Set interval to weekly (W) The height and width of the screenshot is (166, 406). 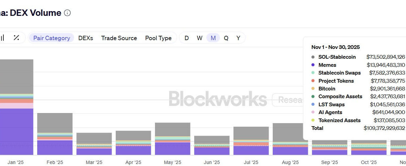pos(200,38)
